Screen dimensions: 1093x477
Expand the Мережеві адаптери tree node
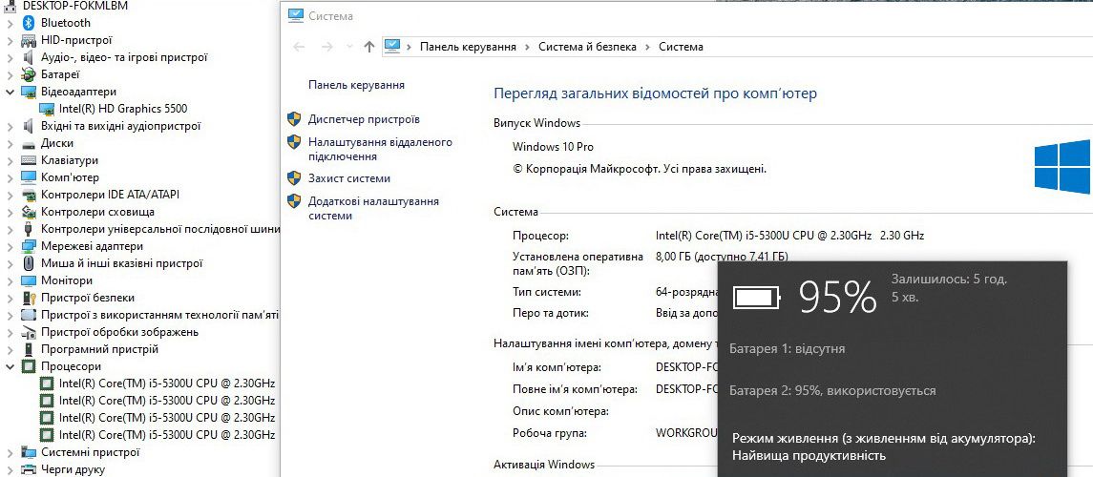click(10, 246)
